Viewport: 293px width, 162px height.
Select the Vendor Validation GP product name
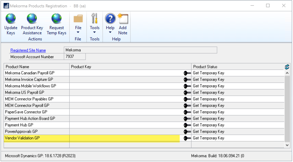[x=22, y=138]
